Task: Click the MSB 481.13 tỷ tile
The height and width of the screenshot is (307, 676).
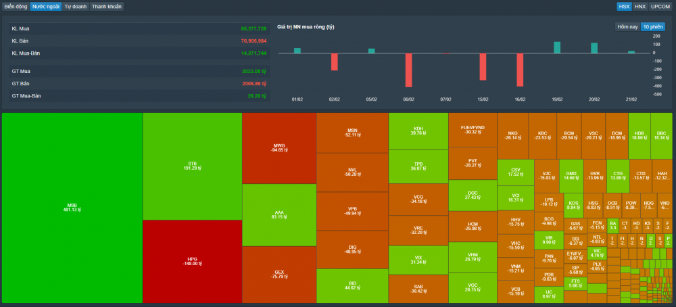Action: click(72, 208)
